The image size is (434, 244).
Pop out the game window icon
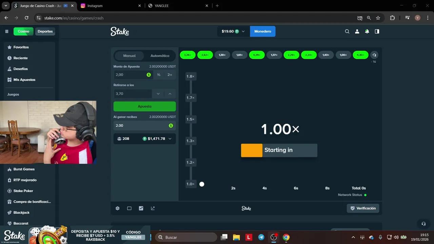(x=153, y=208)
